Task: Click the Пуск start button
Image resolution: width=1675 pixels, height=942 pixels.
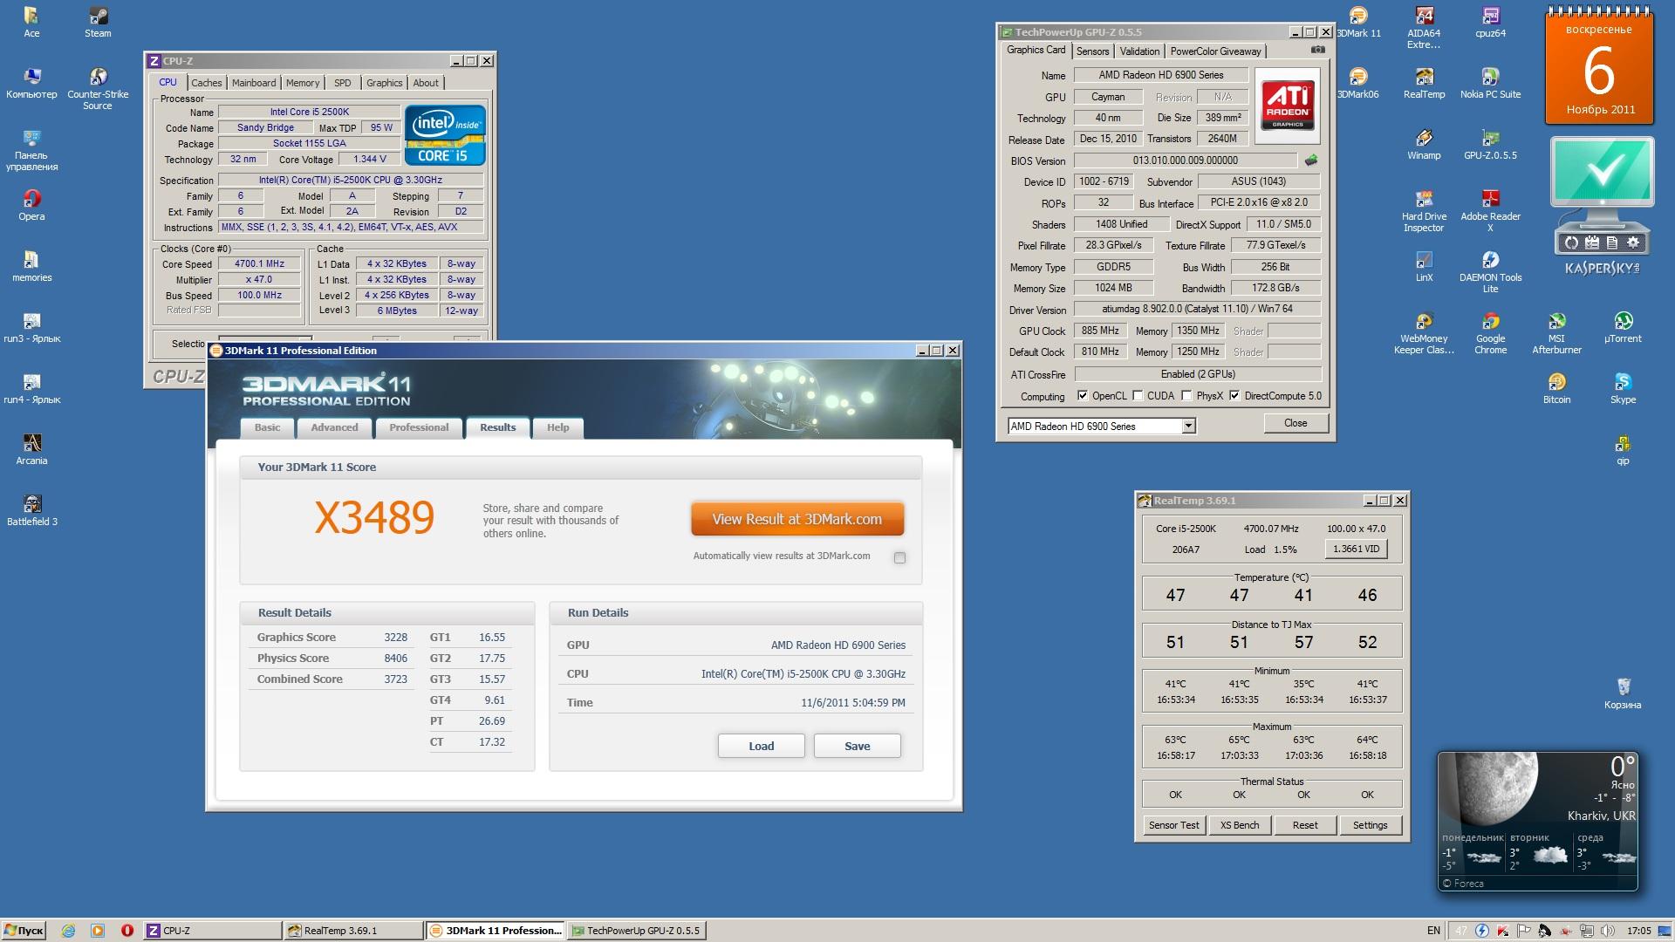Action: 24,931
